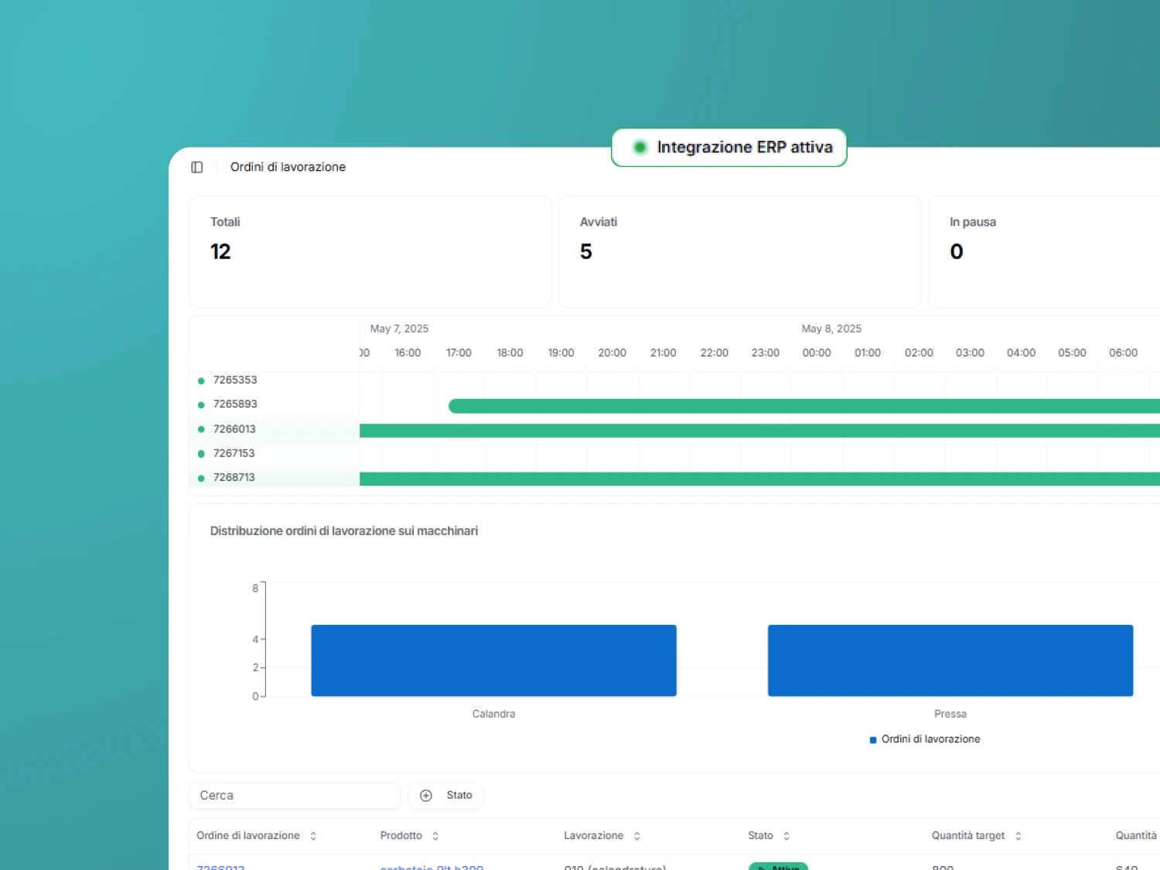The height and width of the screenshot is (870, 1160).
Task: Open the Ordini di lavorazione breadcrumb
Action: tap(288, 167)
